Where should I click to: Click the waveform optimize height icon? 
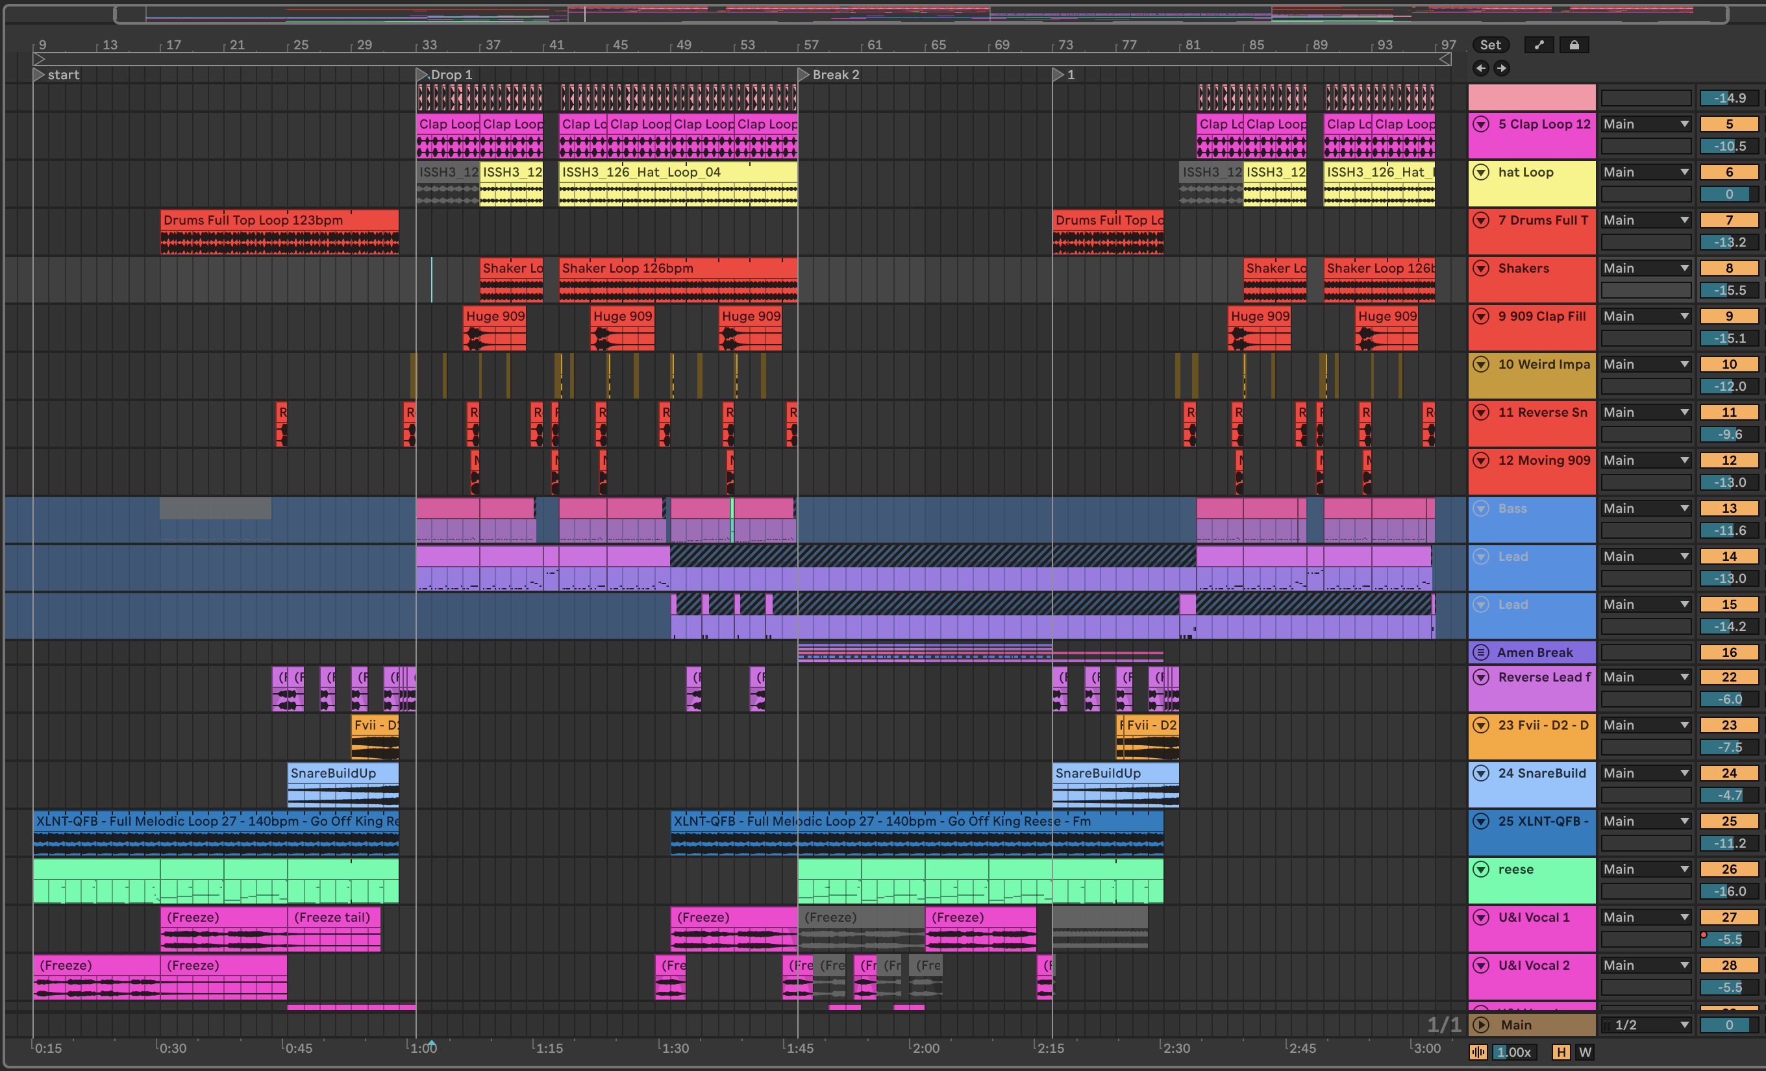[1478, 1052]
